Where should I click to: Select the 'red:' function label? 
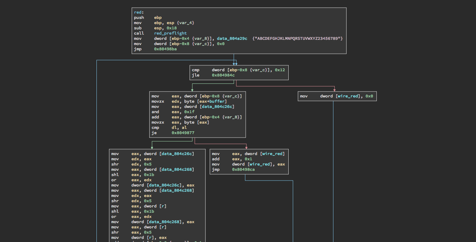point(139,12)
